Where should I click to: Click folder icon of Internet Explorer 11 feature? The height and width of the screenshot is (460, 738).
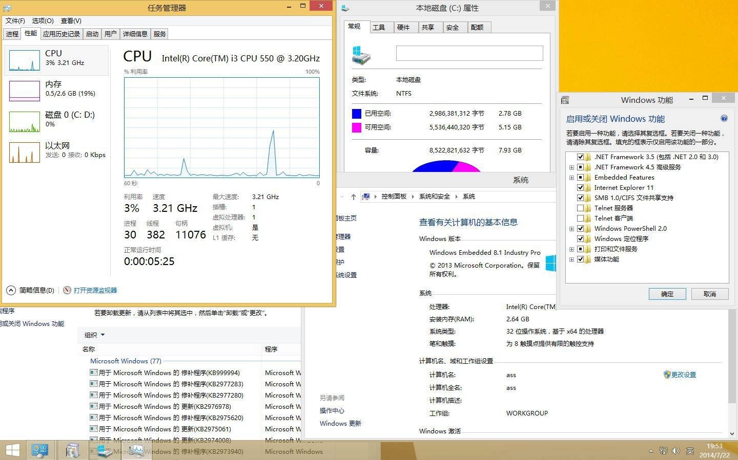(588, 188)
